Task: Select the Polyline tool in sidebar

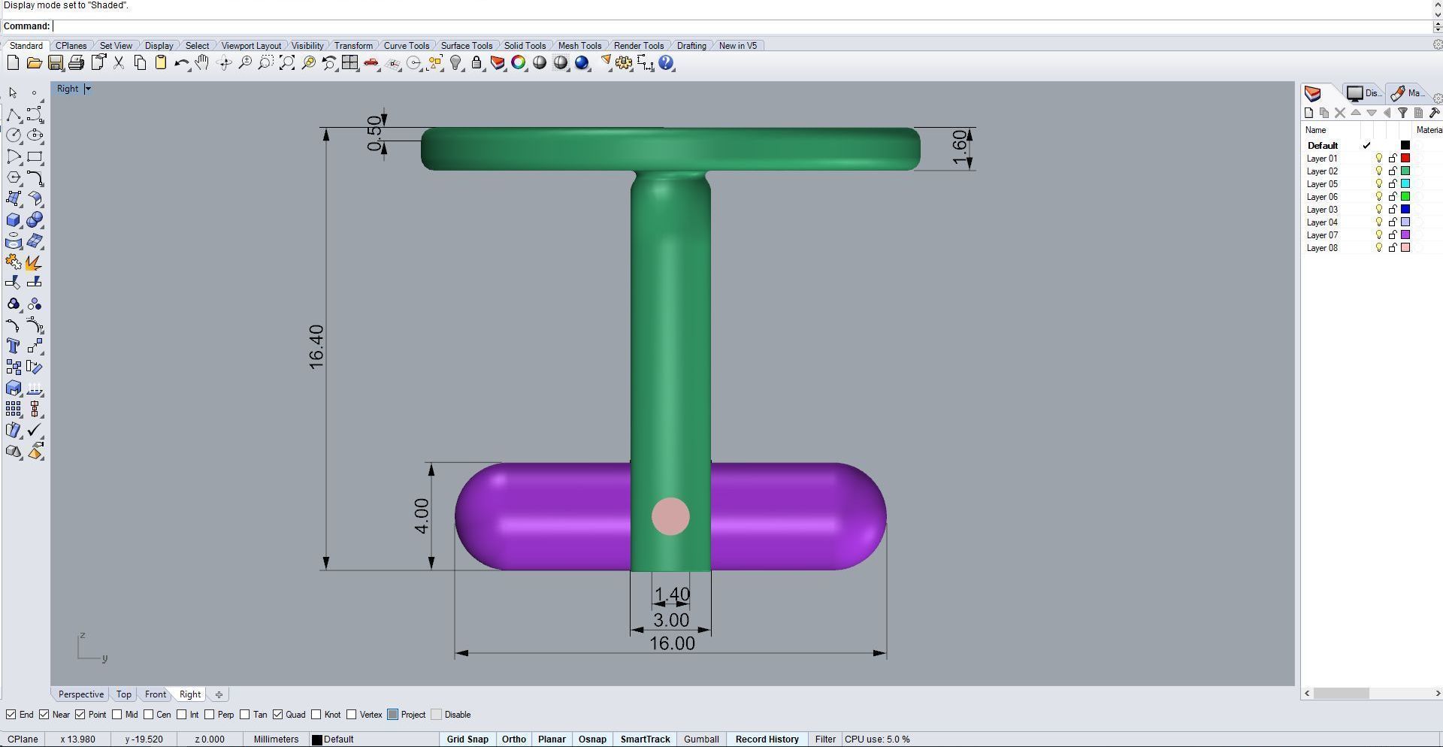Action: point(14,115)
